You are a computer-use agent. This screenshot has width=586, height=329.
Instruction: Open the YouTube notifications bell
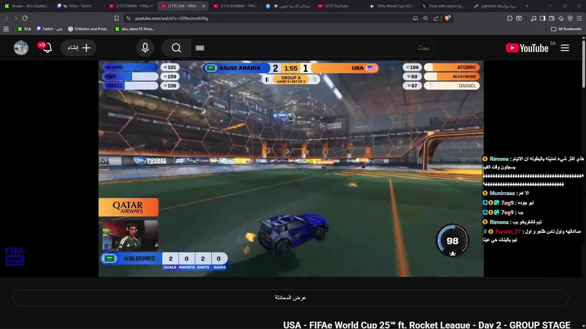coord(47,48)
